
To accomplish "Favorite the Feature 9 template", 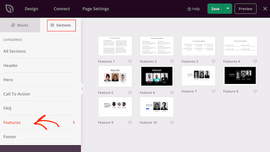I will pos(130,122).
